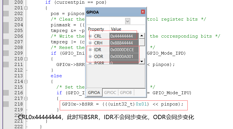
Task: Click the CRL register name
Action: click(98, 36)
